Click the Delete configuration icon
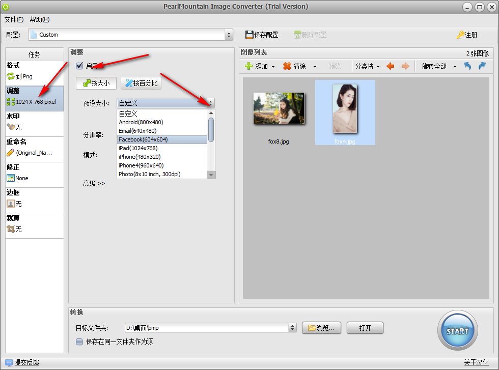This screenshot has height=370, width=499. pyautogui.click(x=297, y=35)
